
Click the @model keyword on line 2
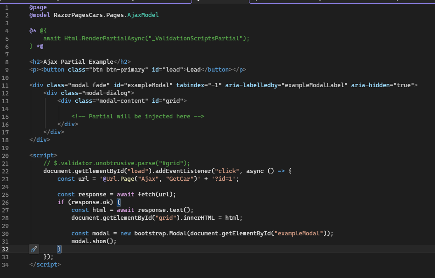point(40,15)
